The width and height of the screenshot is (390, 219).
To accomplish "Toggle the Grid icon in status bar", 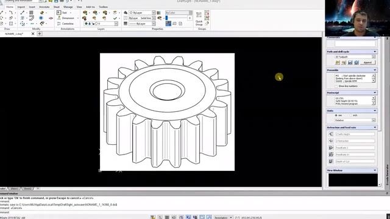I will click(x=167, y=217).
